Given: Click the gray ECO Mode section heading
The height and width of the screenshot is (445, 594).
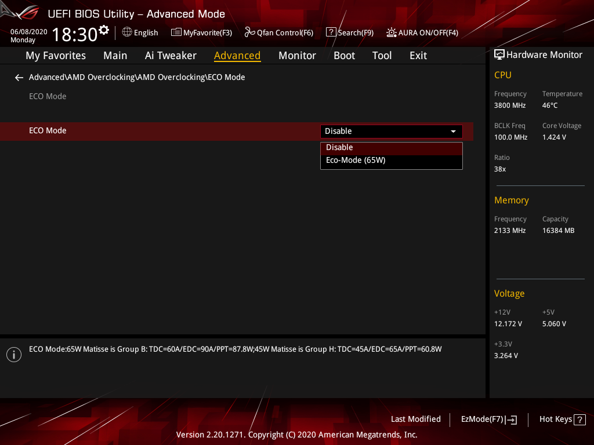Looking at the screenshot, I should pos(48,97).
